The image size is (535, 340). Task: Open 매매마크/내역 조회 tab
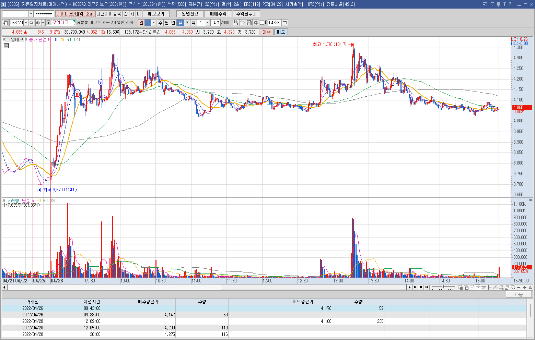(75, 14)
